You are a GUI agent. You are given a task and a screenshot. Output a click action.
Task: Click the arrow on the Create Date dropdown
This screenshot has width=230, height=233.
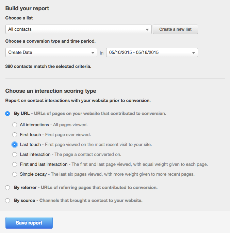coord(93,53)
